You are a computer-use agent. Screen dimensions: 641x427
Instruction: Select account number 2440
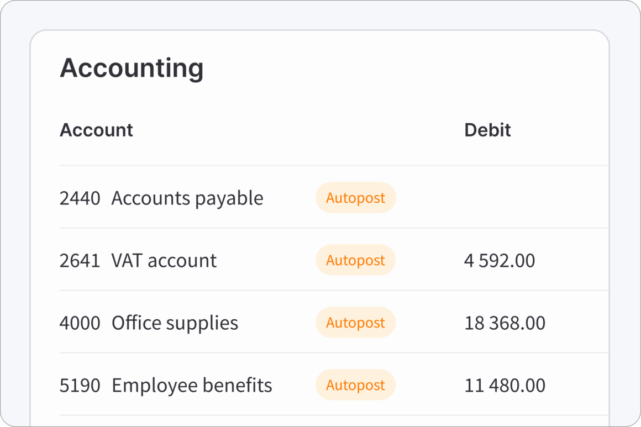coord(80,197)
